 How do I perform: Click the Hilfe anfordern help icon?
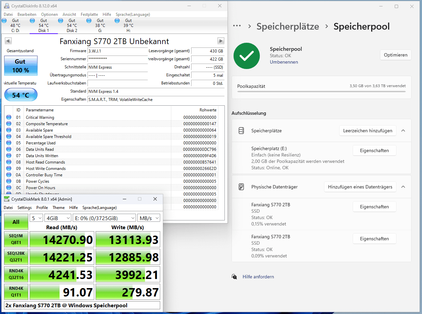click(x=234, y=277)
